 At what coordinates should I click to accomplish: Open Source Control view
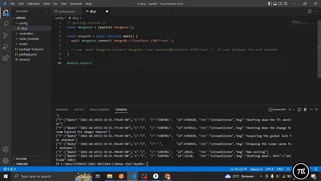pos(6,35)
